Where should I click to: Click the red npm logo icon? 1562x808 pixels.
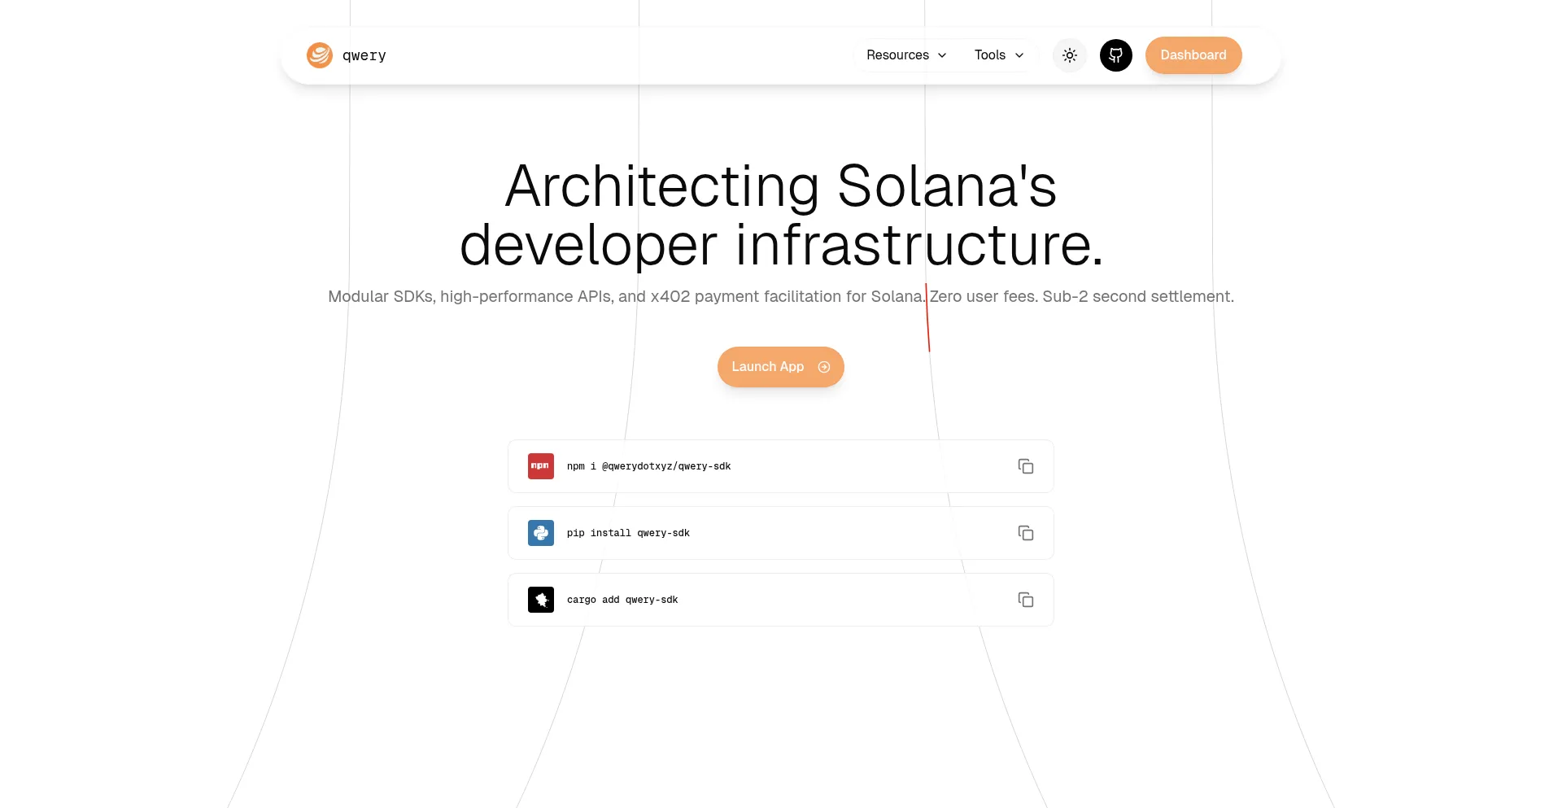pyautogui.click(x=541, y=466)
